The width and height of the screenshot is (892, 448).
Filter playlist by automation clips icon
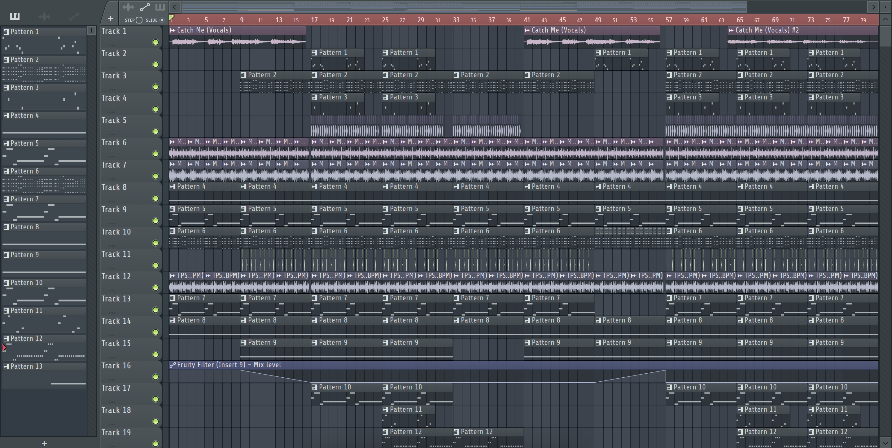(145, 7)
